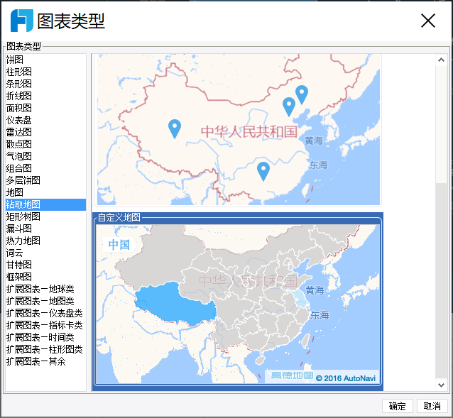Confirm with the 确定 button
This screenshot has height=418, width=453.
click(x=397, y=406)
